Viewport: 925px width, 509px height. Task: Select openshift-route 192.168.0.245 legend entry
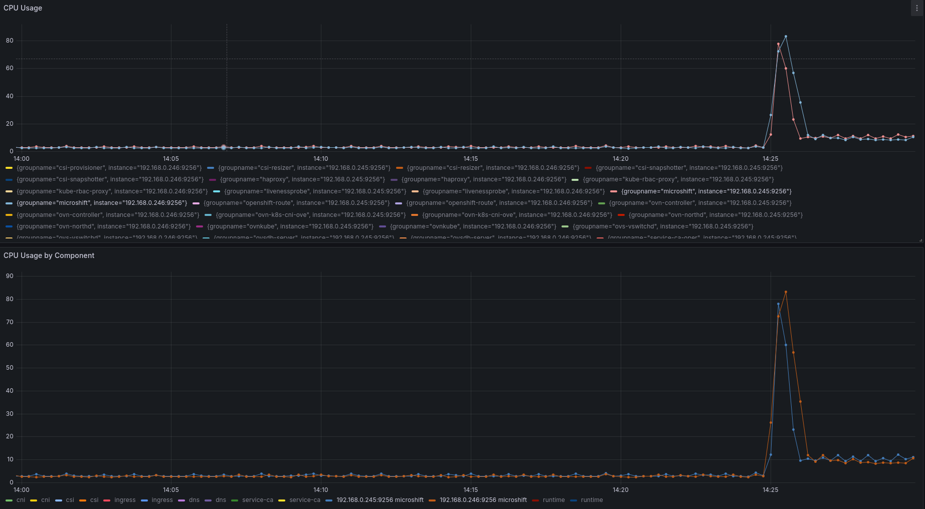(x=296, y=203)
